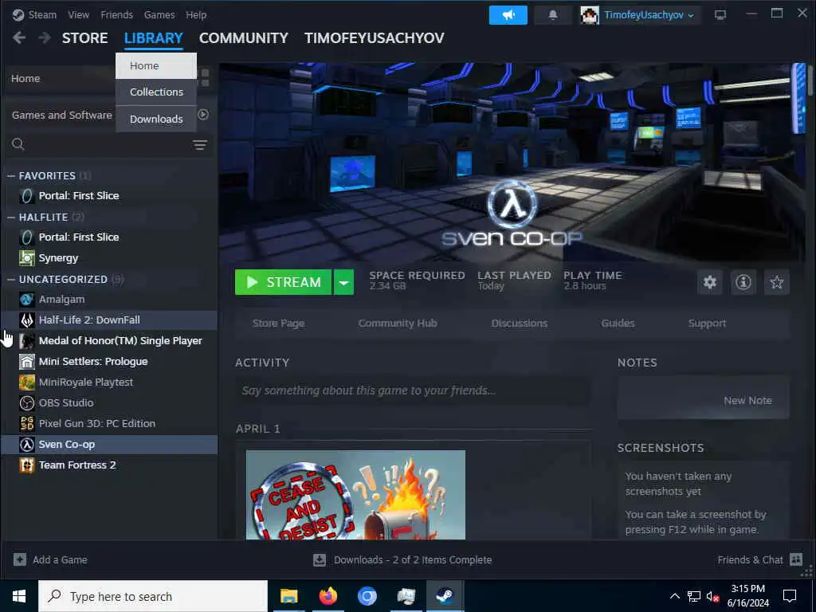Open the Guides link
The image size is (816, 612).
618,324
